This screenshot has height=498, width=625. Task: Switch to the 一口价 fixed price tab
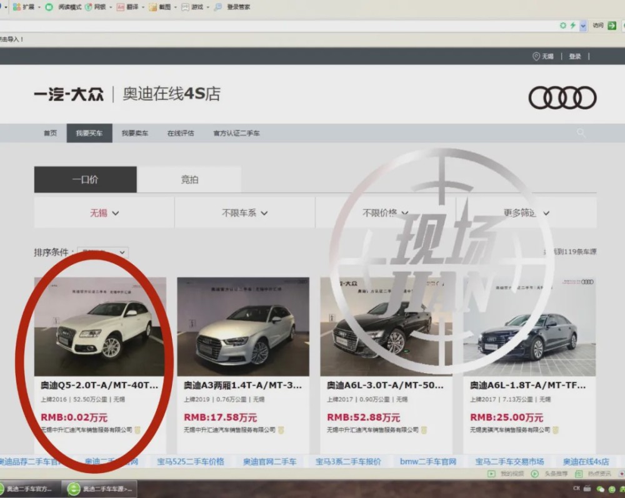pos(85,180)
